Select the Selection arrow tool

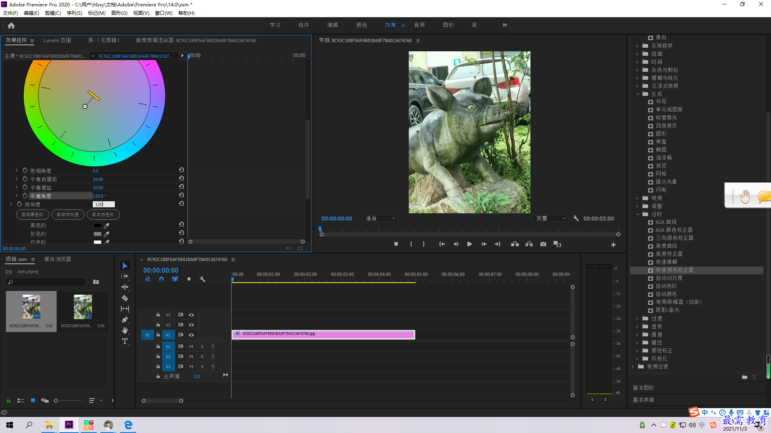(x=125, y=266)
